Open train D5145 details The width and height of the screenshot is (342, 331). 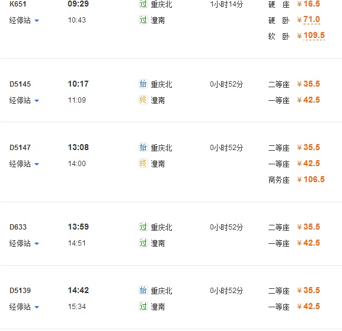(x=20, y=84)
